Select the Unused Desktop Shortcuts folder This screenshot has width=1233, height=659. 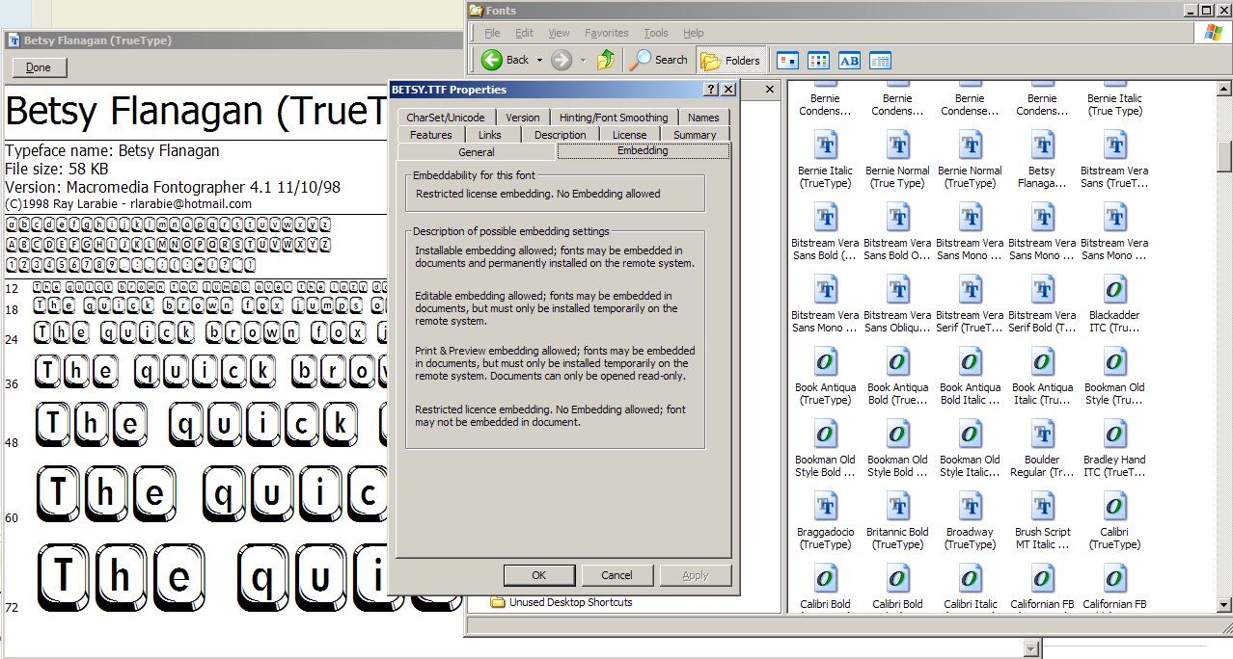pyautogui.click(x=570, y=602)
